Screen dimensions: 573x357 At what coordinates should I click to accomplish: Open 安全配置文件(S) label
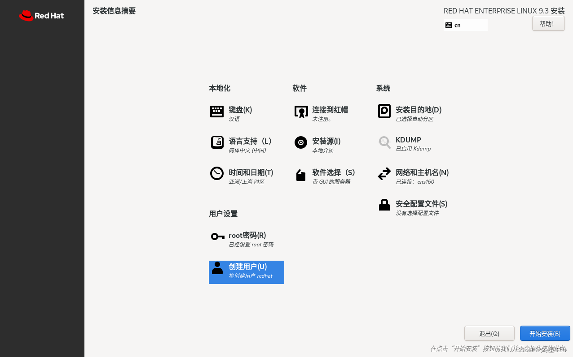click(422, 204)
